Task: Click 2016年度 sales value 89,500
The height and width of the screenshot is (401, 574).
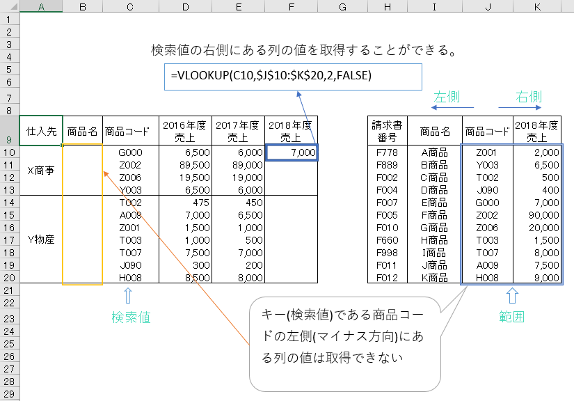Action: pyautogui.click(x=186, y=165)
